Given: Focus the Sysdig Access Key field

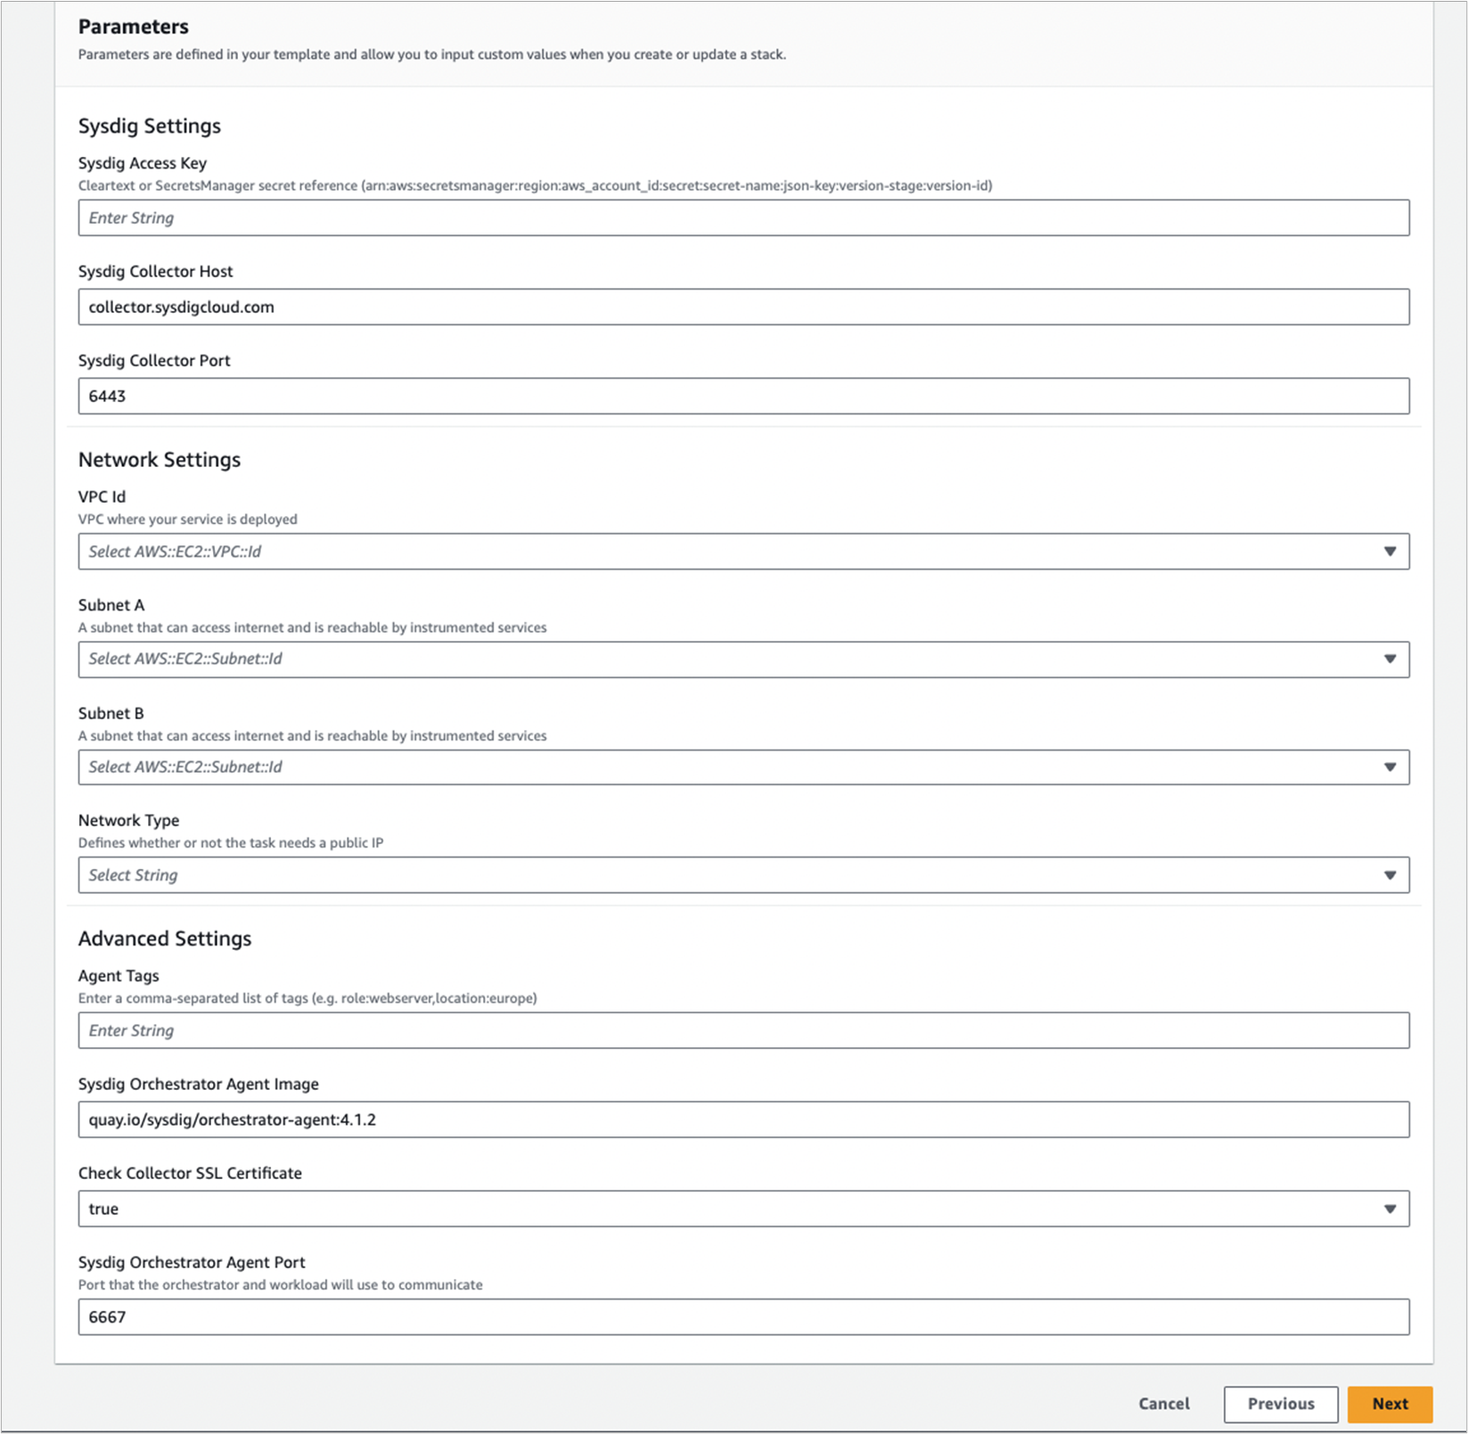Looking at the screenshot, I should tap(743, 218).
